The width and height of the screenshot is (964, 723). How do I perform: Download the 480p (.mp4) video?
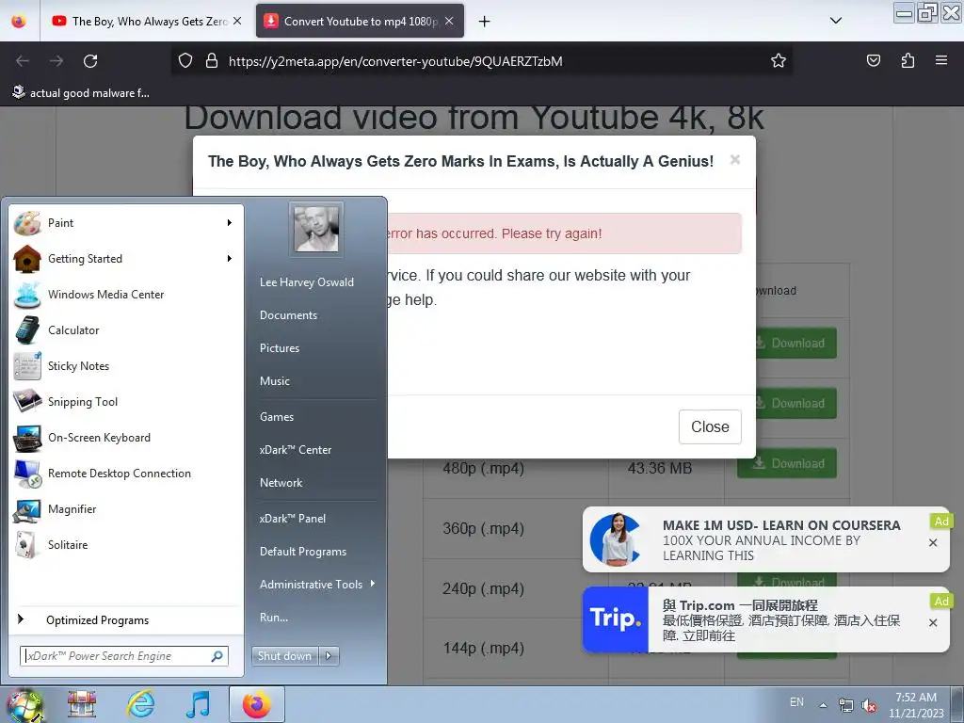[x=787, y=463]
